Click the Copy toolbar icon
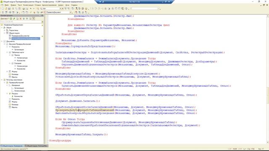The image size is (269, 151). pyautogui.click(x=16, y=8)
